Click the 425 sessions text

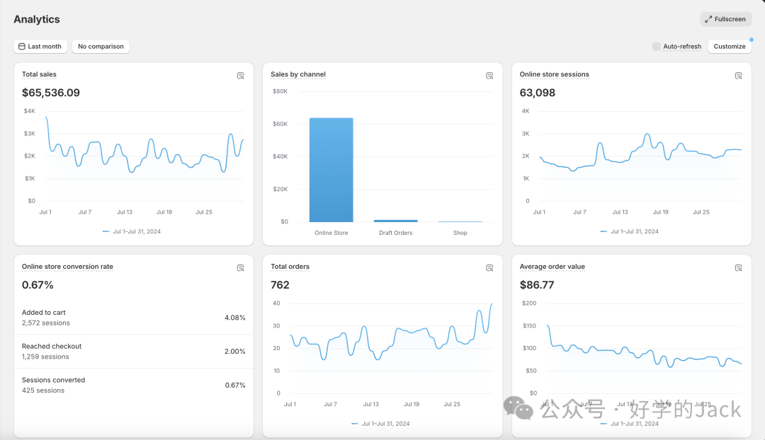click(x=43, y=390)
